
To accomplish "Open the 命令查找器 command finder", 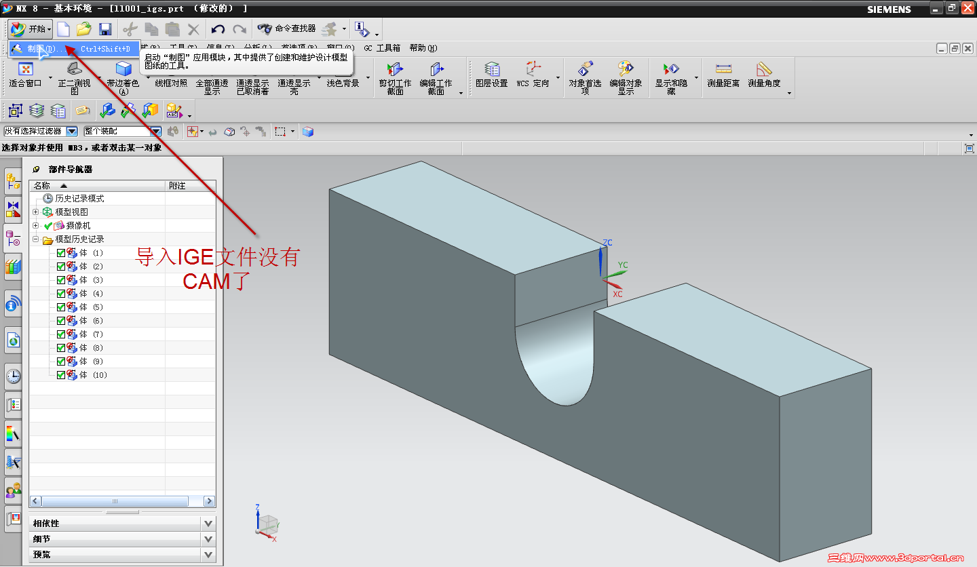I will click(286, 28).
